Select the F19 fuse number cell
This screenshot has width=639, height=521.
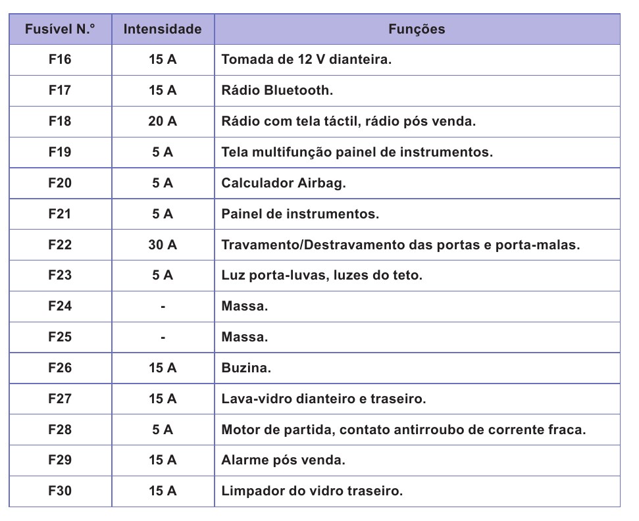click(60, 152)
